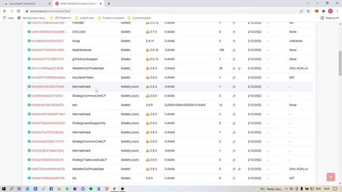Click the green check icon in OWLDAO row
The image size is (342, 192).
pos(29,32)
